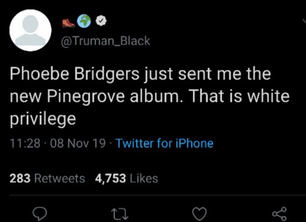Retweet using the arrows icon
Image resolution: width=306 pixels, height=222 pixels.
[x=120, y=214]
